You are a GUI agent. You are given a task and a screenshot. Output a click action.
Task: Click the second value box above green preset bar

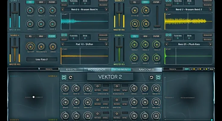pos(189,37)
